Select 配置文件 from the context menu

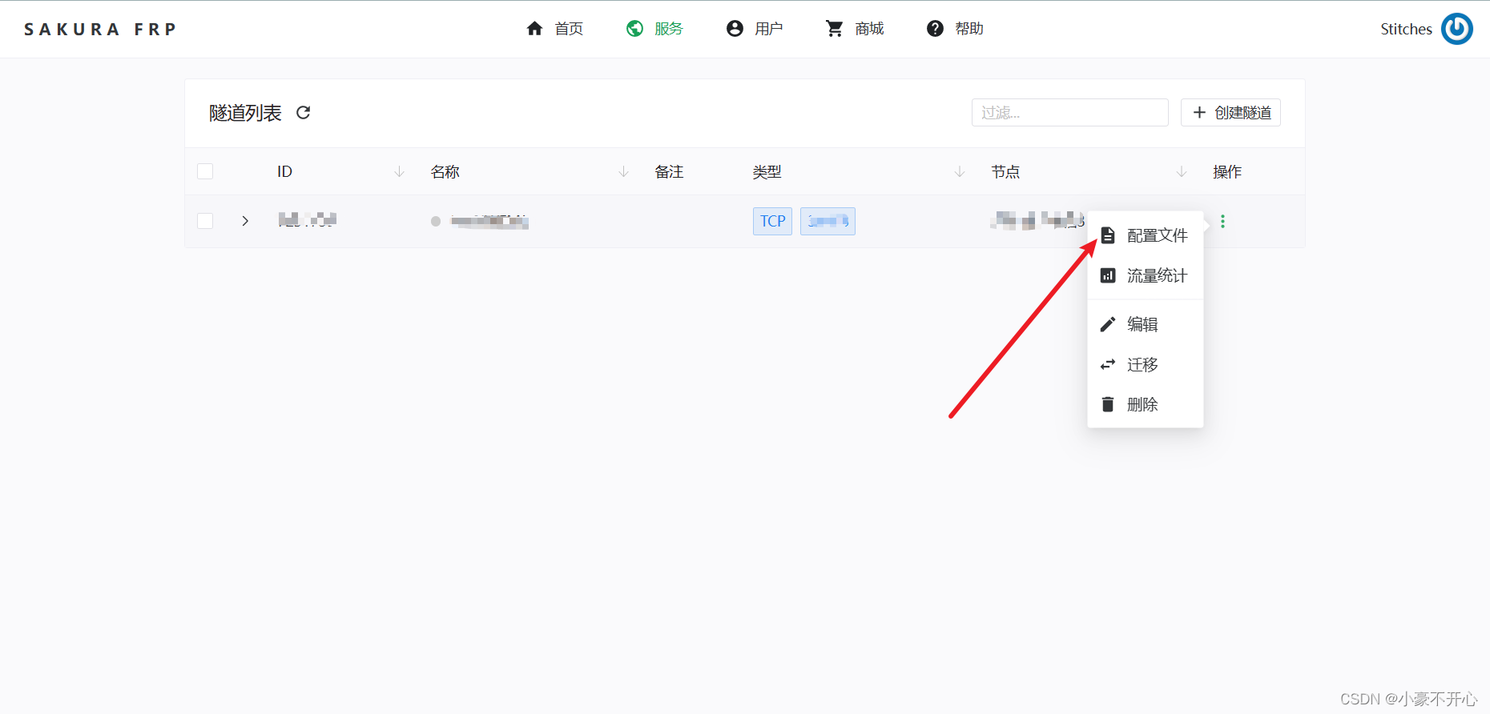[x=1145, y=235]
